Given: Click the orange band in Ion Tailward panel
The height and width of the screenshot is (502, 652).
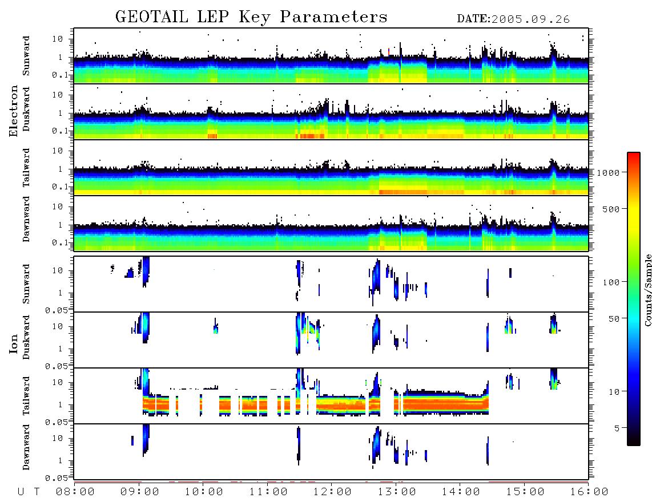Looking at the screenshot, I should [445, 404].
